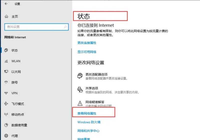Screen dimensions: 200x140
Task: Click the VPN icon in sidebar
Action: pos(6,93)
